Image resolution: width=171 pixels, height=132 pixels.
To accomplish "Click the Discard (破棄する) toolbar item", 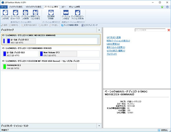I will [x=13, y=25].
